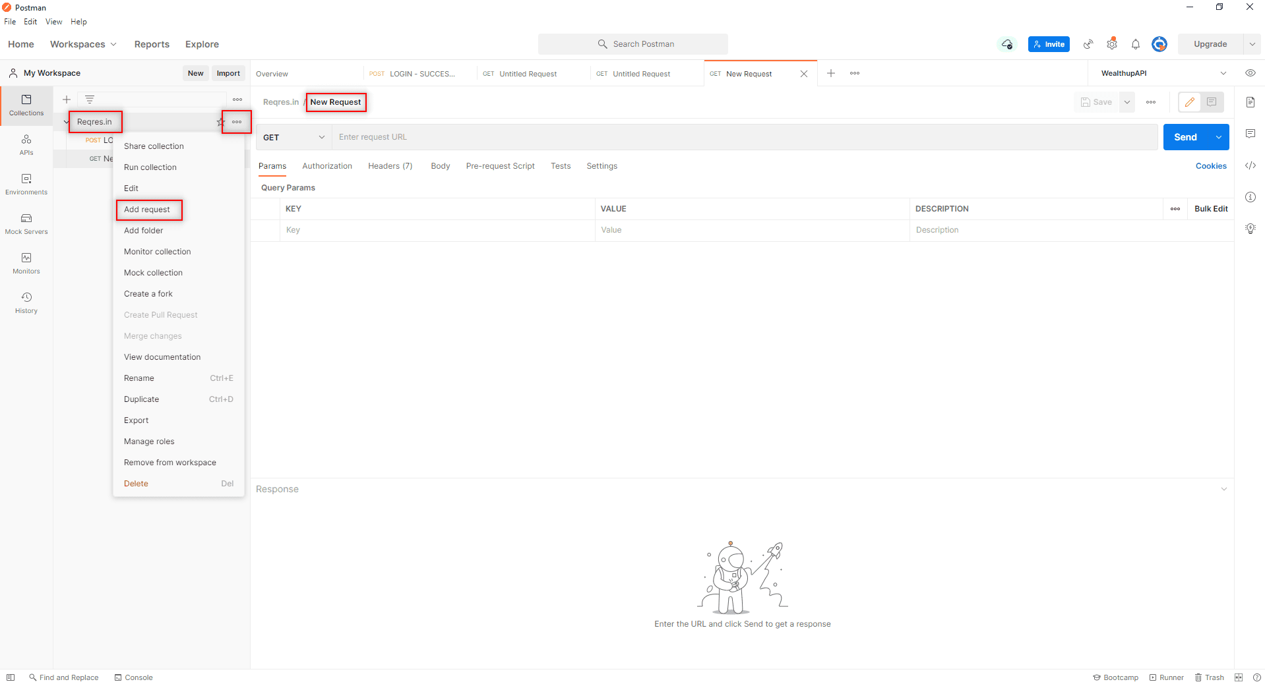Star the Reqres.in collection
Viewport: 1265px width, 684px height.
[220, 122]
